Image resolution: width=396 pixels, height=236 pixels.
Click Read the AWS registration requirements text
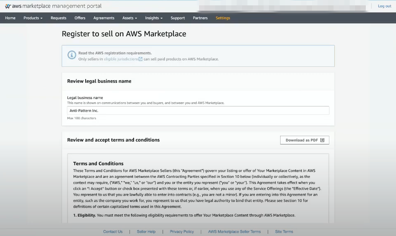[x=115, y=53]
